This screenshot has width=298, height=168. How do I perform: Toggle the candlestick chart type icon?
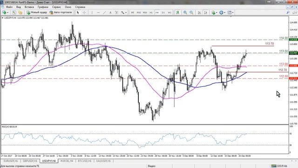pos(178,13)
